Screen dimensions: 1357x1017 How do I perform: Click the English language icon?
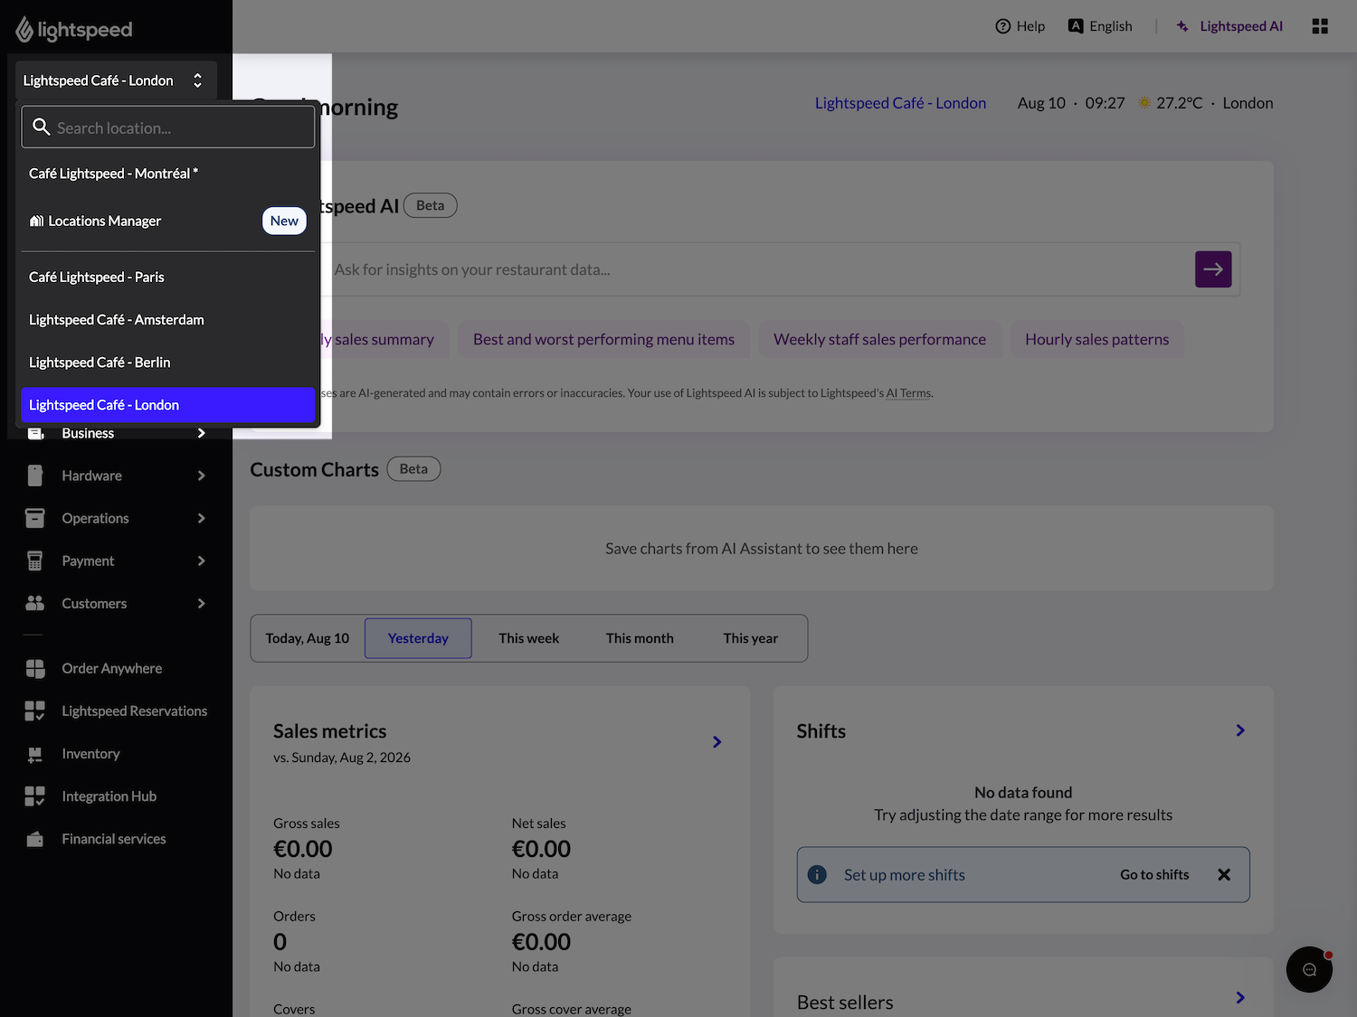1076,26
